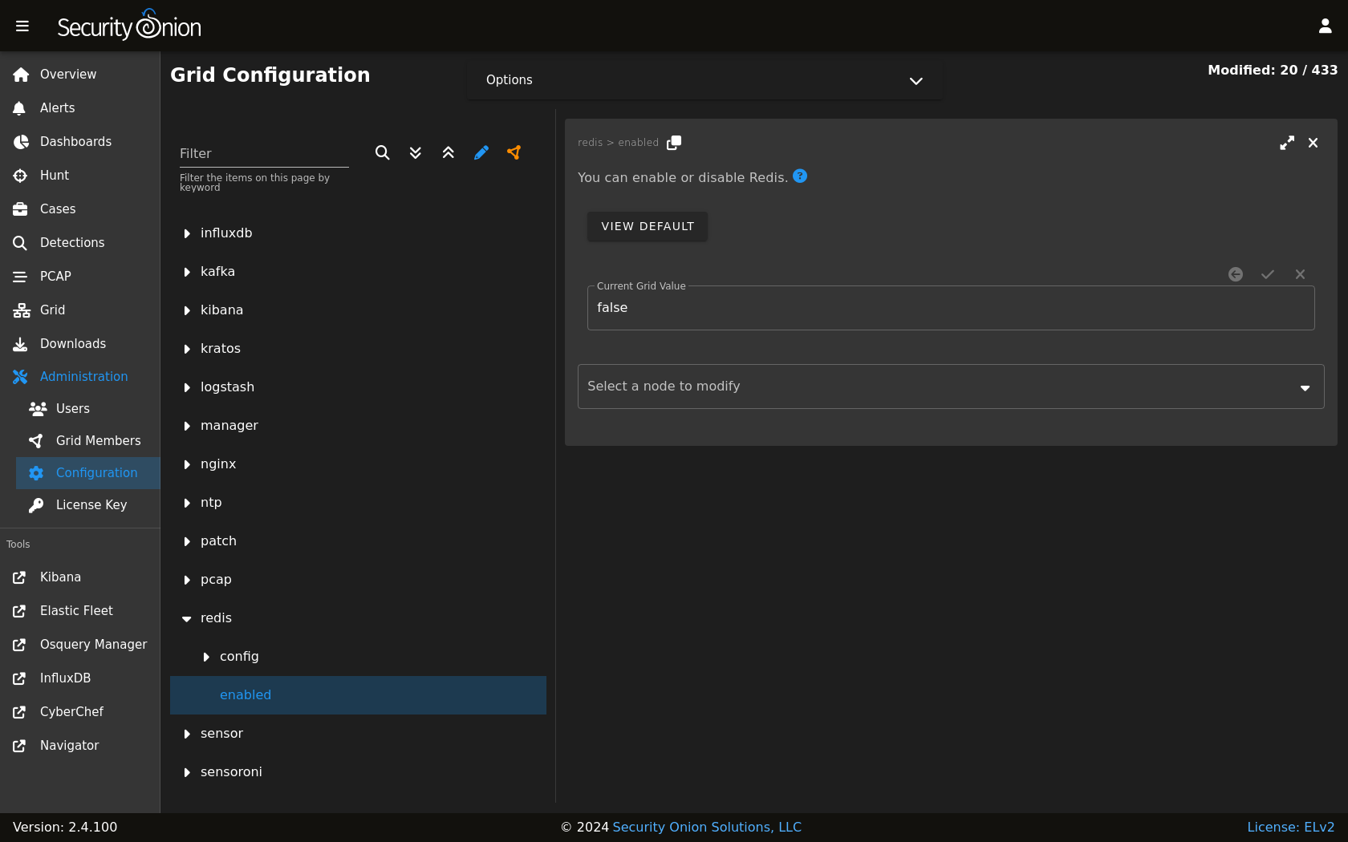
Task: Click the Modified: 20 / 433 counter
Action: tap(1273, 70)
